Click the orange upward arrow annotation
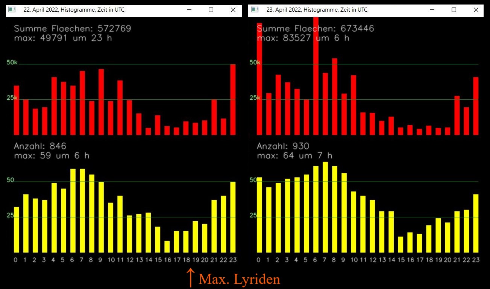 click(191, 278)
